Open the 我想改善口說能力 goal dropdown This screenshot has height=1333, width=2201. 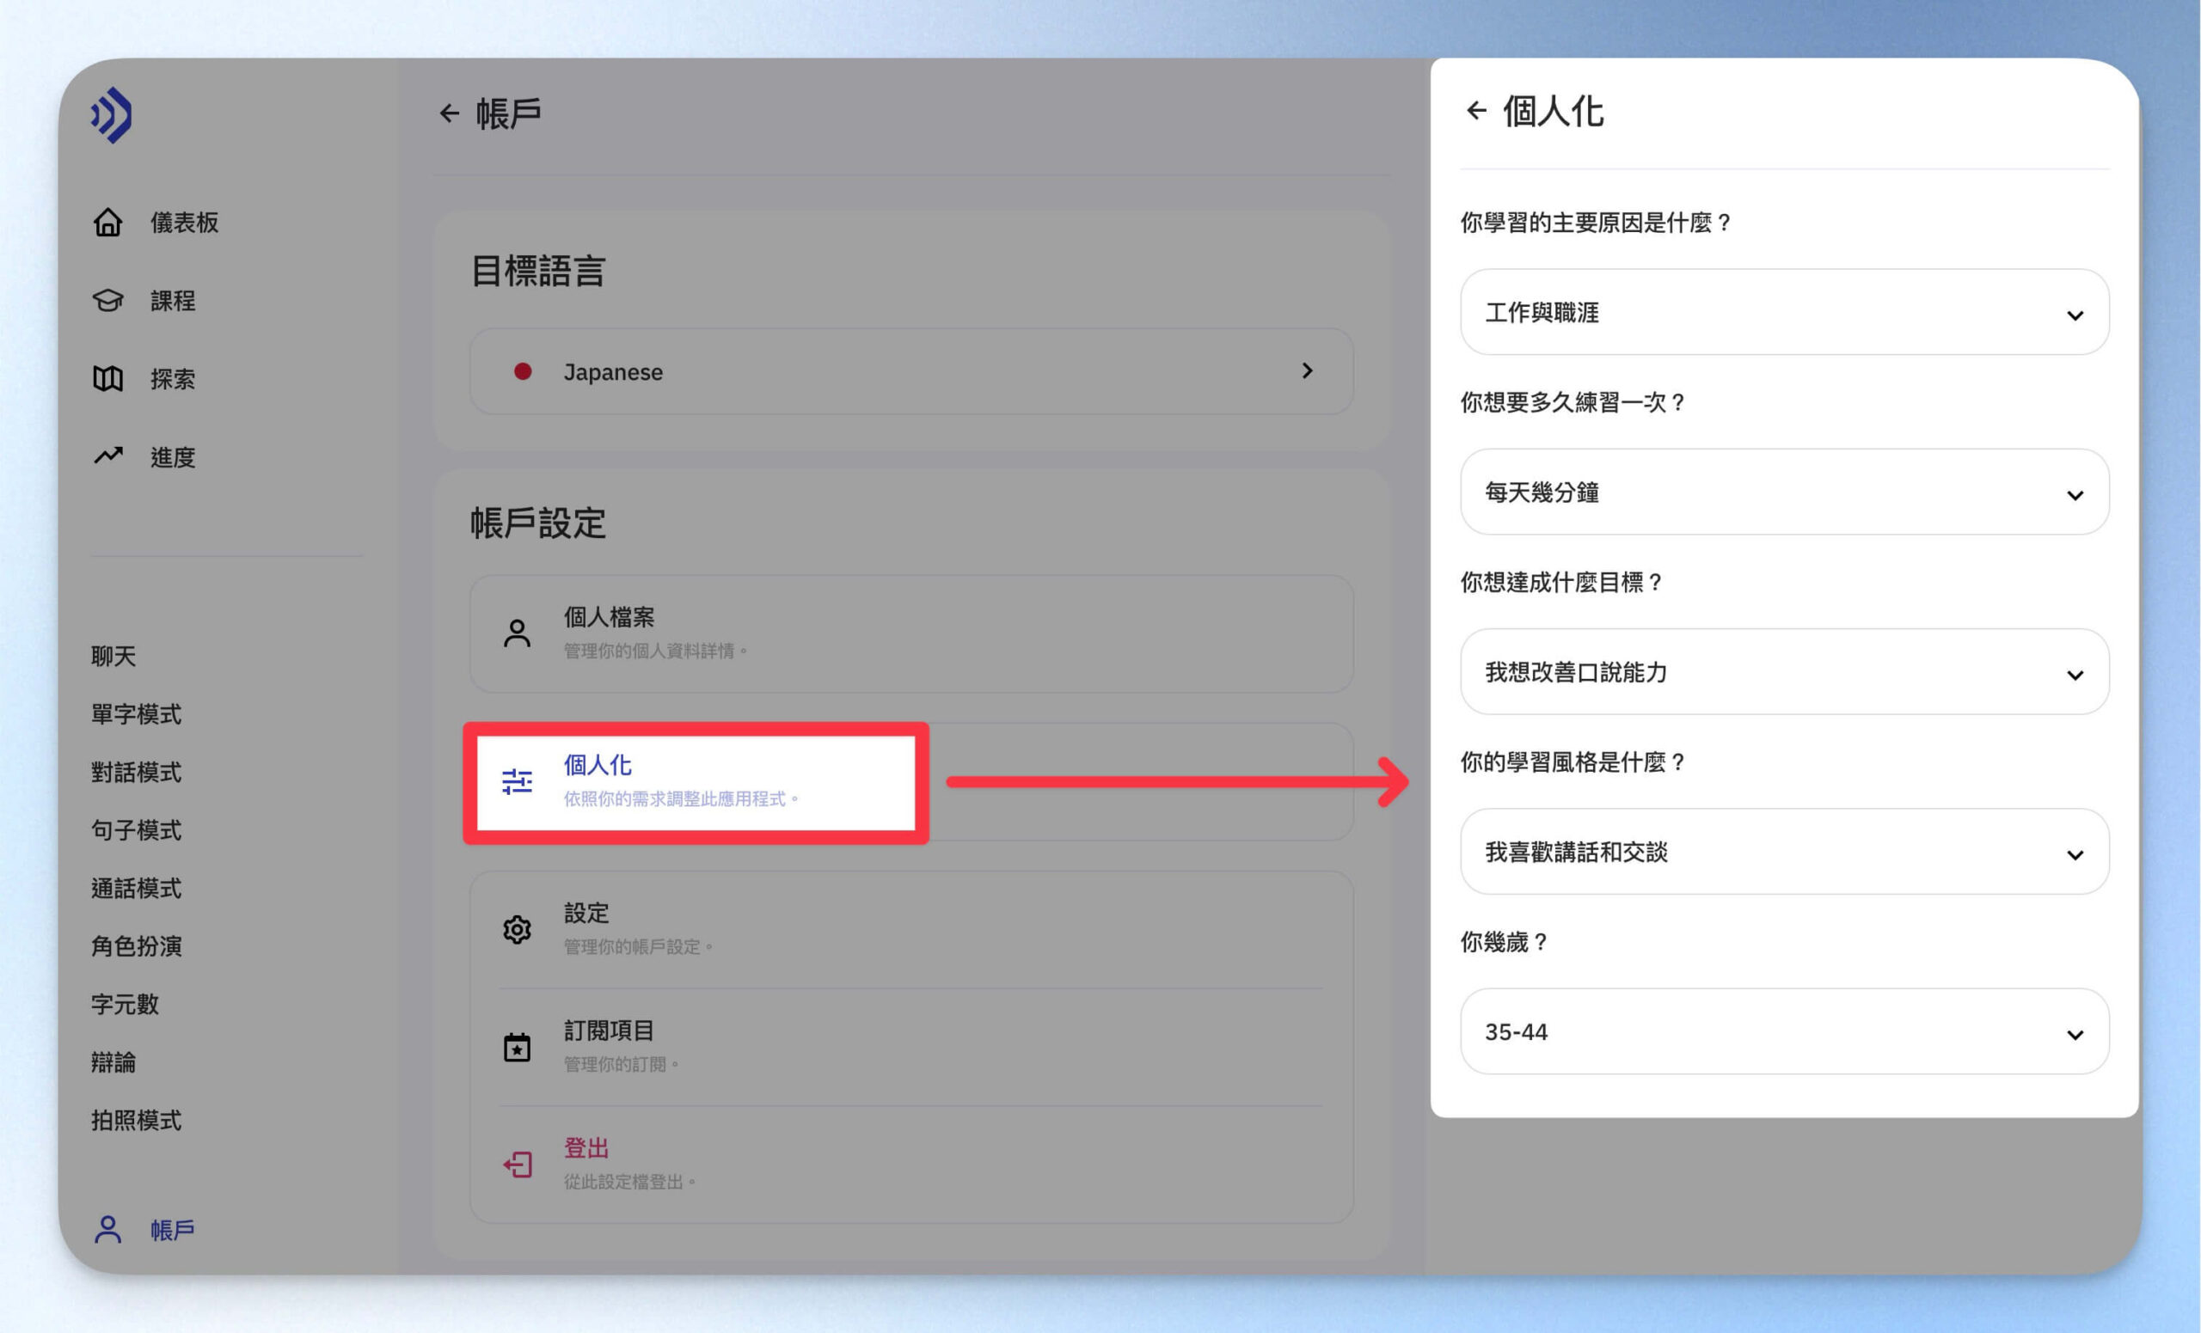pyautogui.click(x=1784, y=671)
